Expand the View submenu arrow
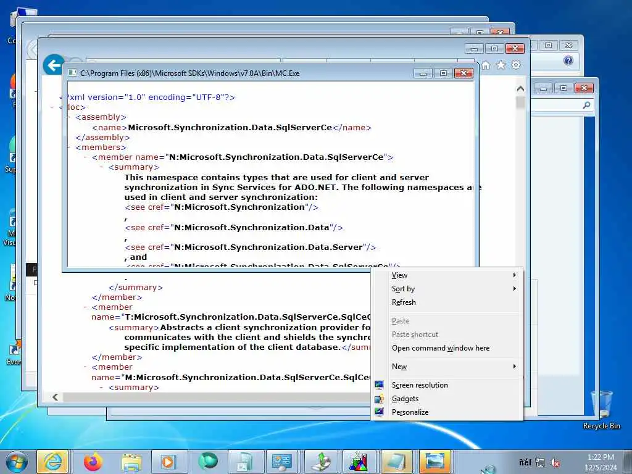Image resolution: width=632 pixels, height=474 pixels. [514, 275]
